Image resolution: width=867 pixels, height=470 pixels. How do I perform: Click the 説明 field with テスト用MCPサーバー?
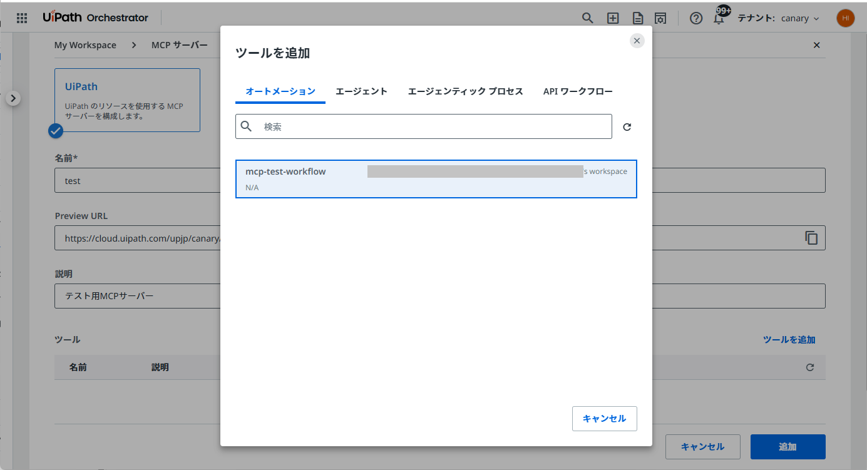(x=440, y=296)
